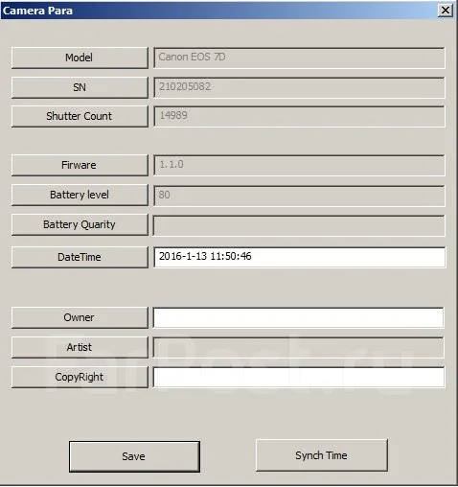Focus the DateTime input field
Viewport: 458px width, 487px height.
pos(299,257)
